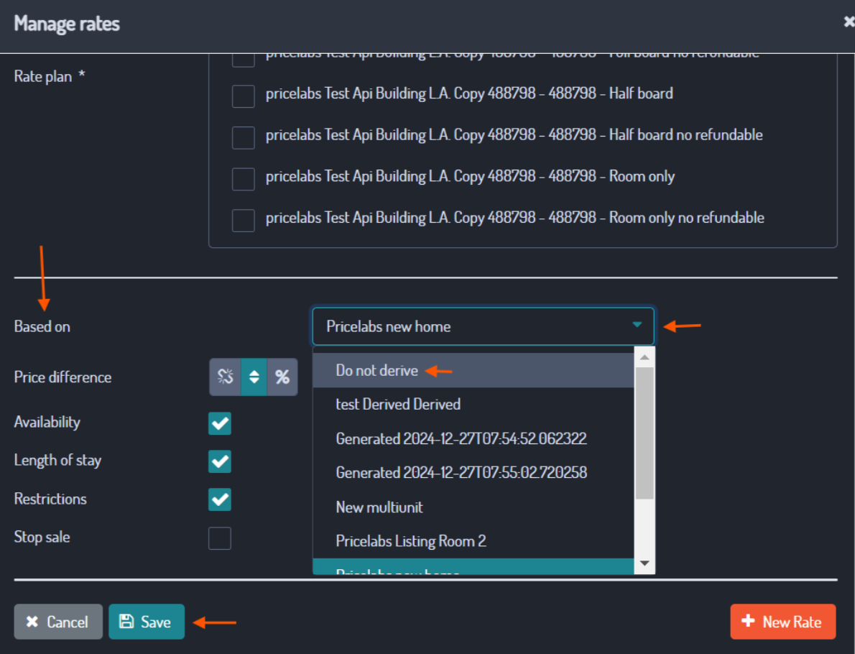
Task: Pick New multiunit from the list
Action: click(473, 507)
